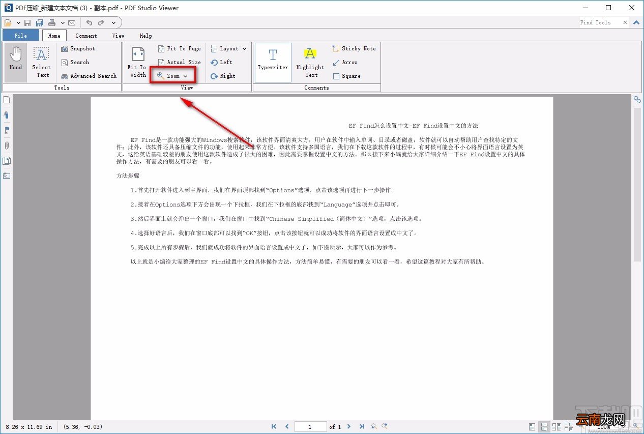644x434 pixels.
Task: Switch to the Comment tab
Action: pyautogui.click(x=86, y=36)
